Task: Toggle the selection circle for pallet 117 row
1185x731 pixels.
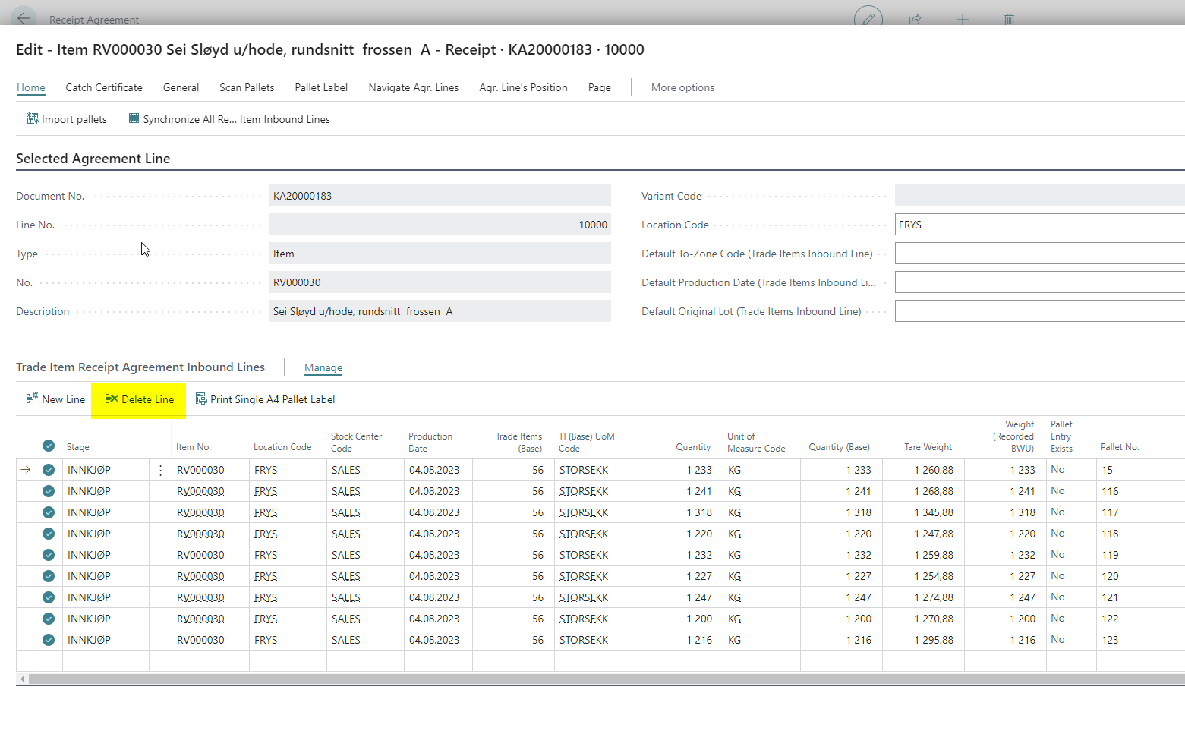Action: click(x=49, y=512)
